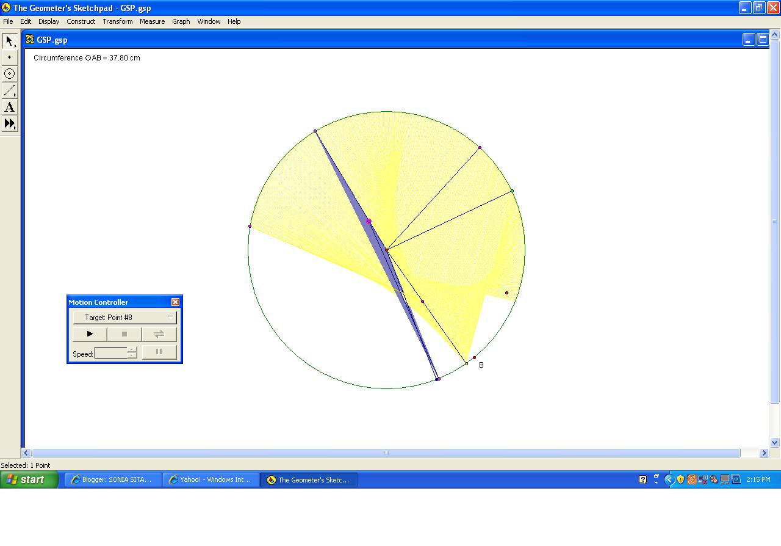This screenshot has width=781, height=546.
Task: Open the Custom Tools menu
Action: 9,123
